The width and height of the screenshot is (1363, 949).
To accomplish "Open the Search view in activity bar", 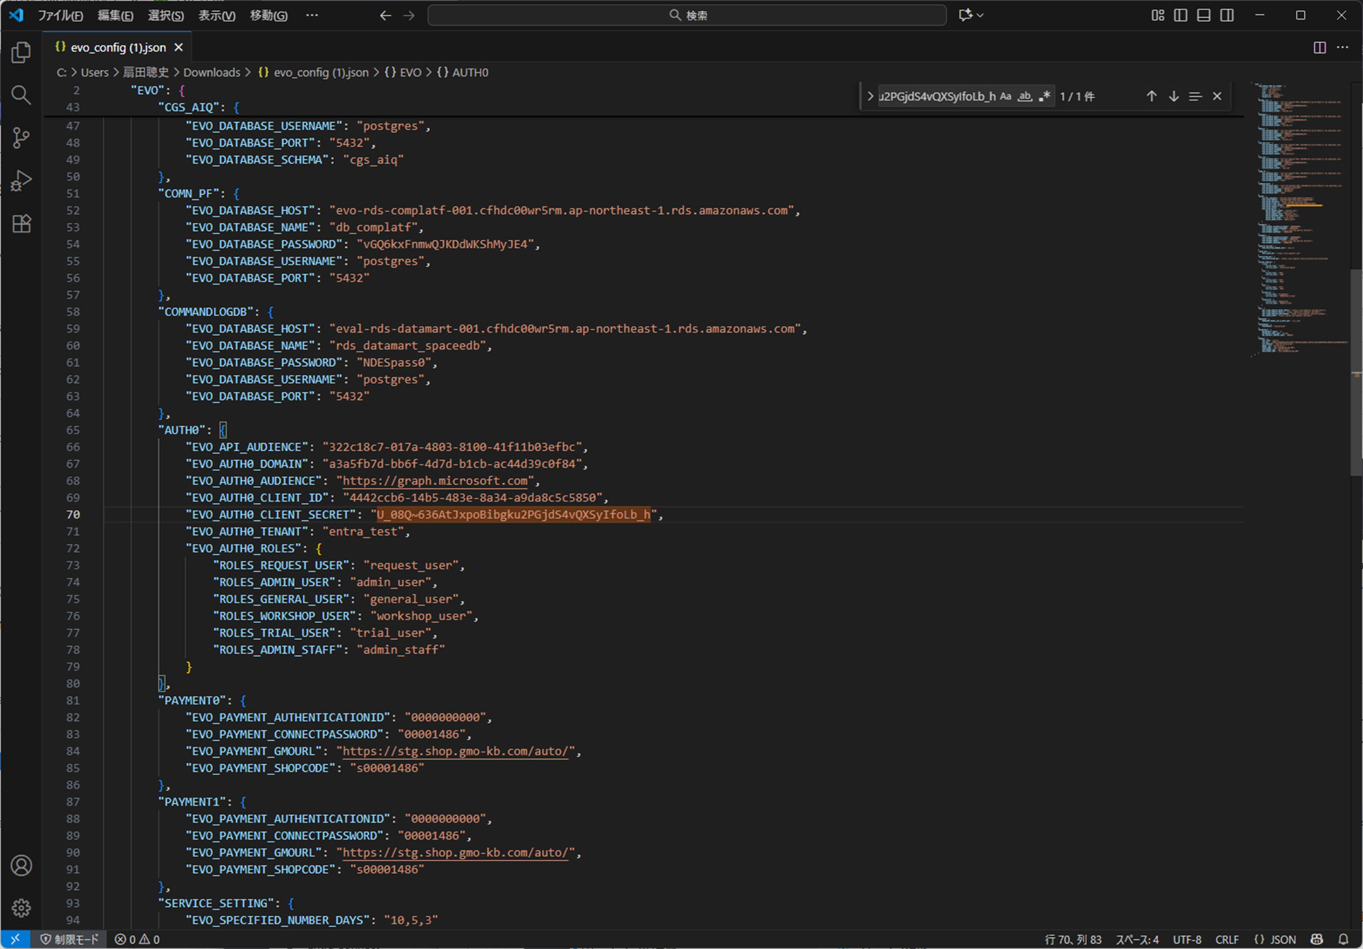I will tap(22, 95).
